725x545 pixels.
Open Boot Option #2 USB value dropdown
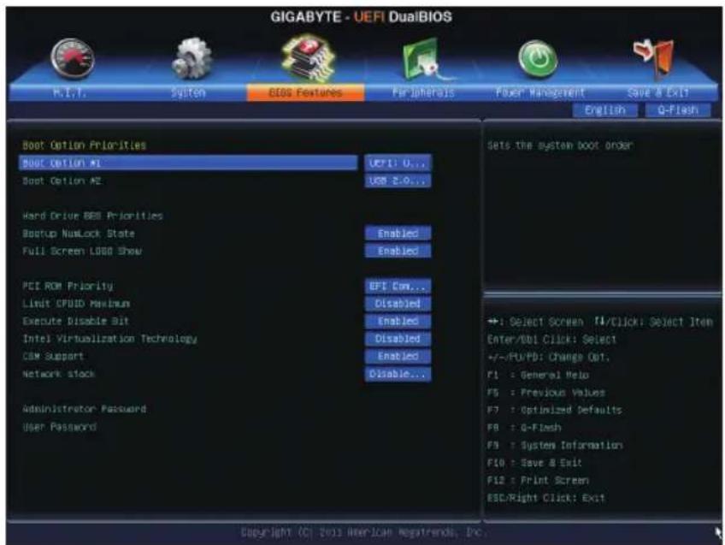(x=398, y=181)
